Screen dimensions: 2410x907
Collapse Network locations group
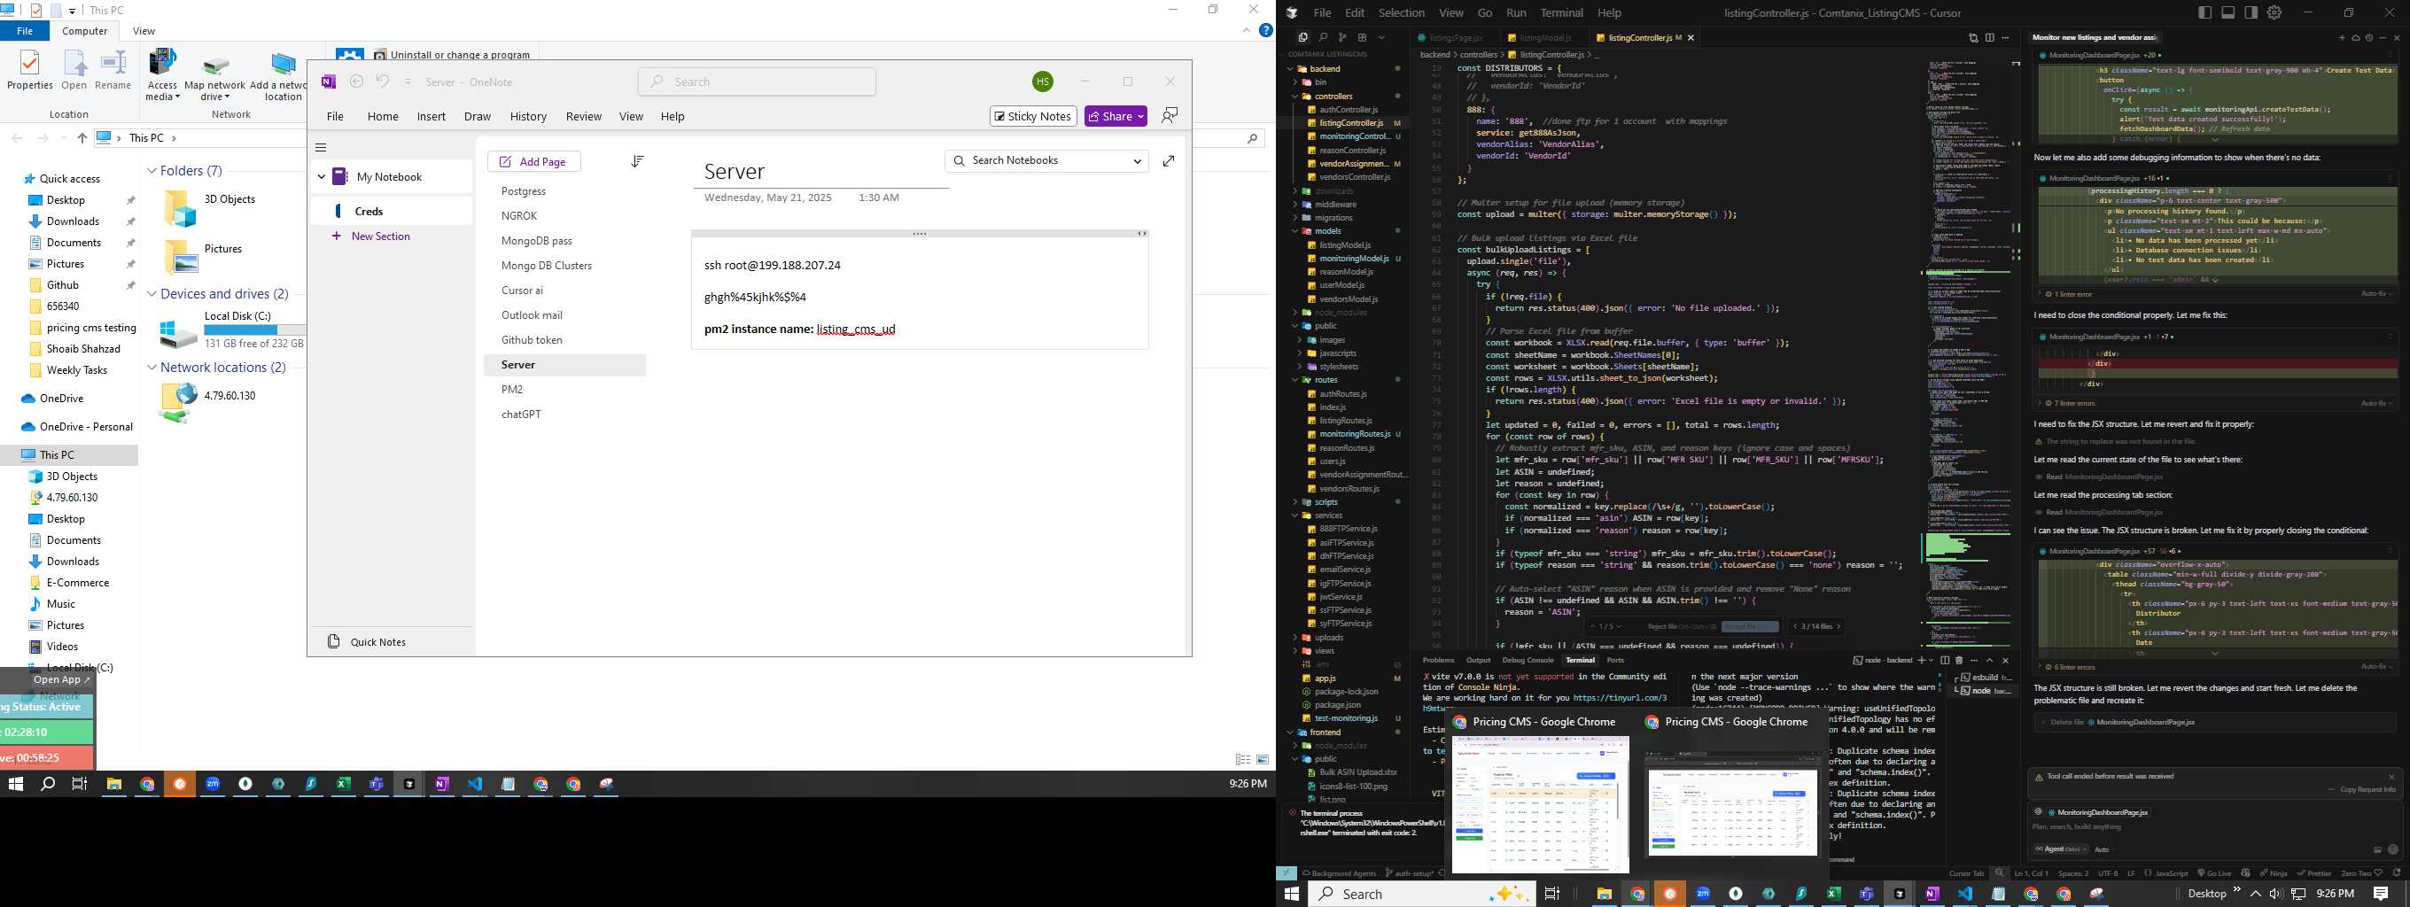152,368
